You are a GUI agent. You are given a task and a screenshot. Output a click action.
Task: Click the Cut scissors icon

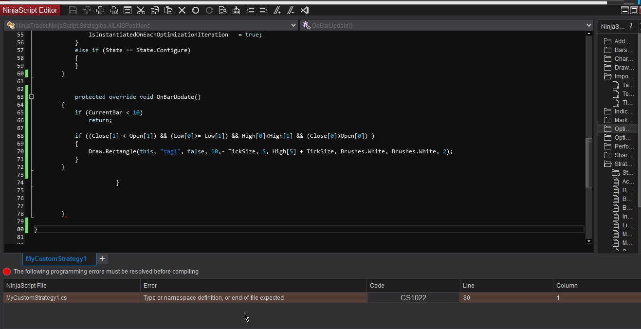tap(141, 10)
